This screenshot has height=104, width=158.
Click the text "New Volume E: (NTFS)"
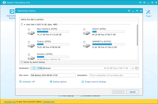coord(47,29)
